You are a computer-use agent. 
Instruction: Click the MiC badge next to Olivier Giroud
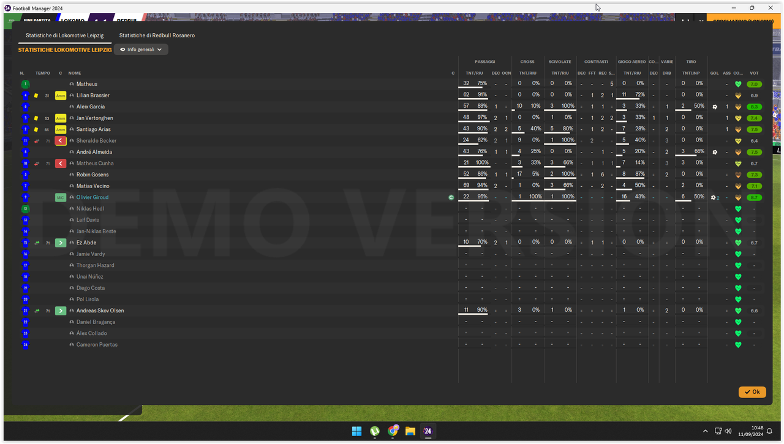coord(61,197)
